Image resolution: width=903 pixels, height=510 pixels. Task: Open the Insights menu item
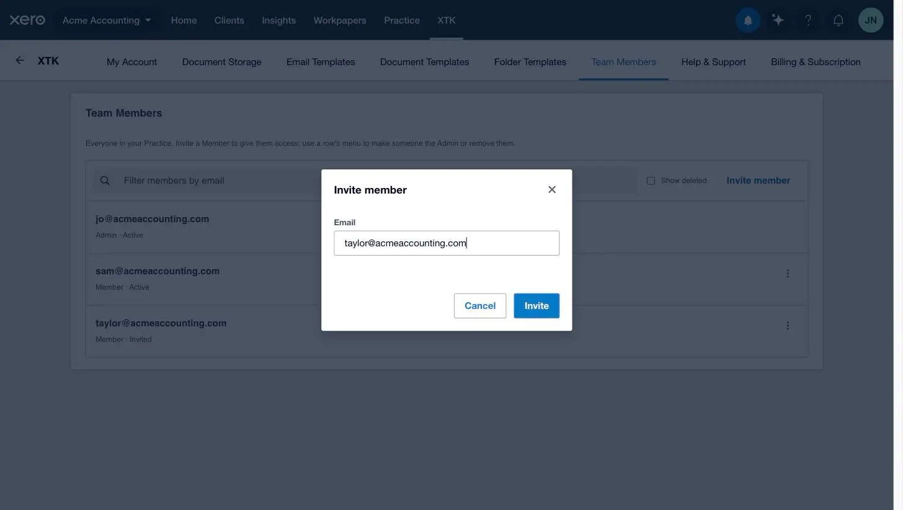click(x=279, y=20)
